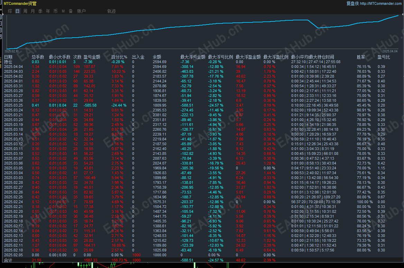Click balance value 2594.69 in 持仓 row
This screenshot has height=268, width=404.
(159, 62)
